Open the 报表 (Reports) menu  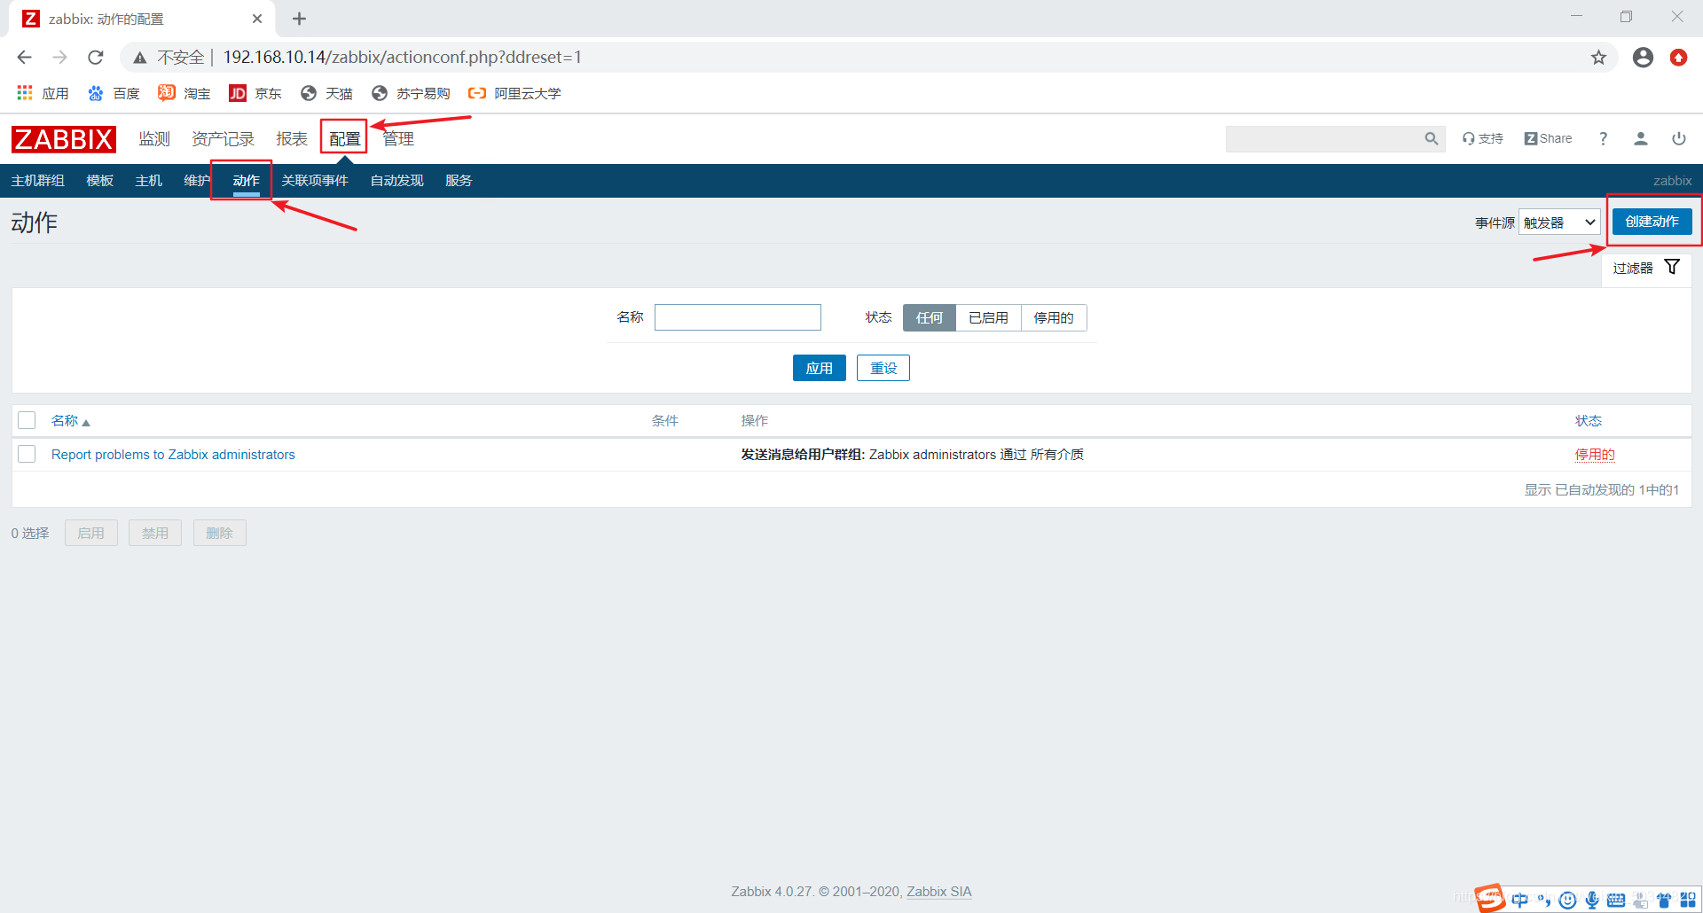292,139
